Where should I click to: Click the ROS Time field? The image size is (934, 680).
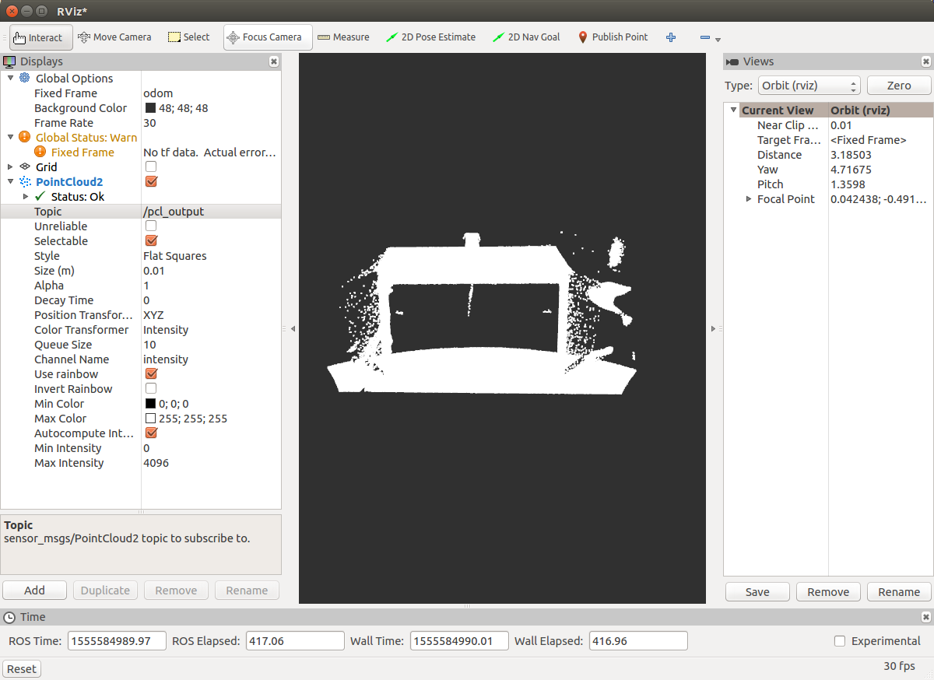tap(118, 641)
